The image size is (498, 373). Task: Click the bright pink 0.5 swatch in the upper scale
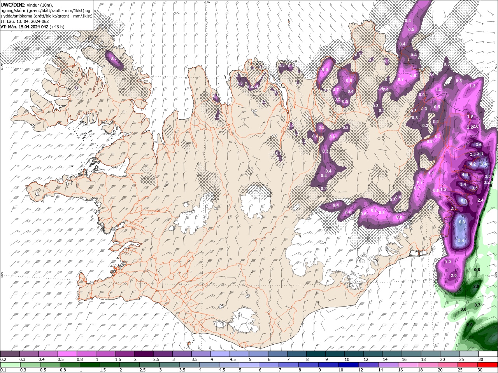[x=67, y=354]
